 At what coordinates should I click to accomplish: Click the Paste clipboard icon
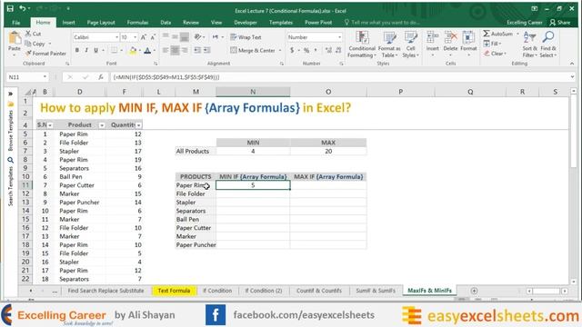coord(15,38)
